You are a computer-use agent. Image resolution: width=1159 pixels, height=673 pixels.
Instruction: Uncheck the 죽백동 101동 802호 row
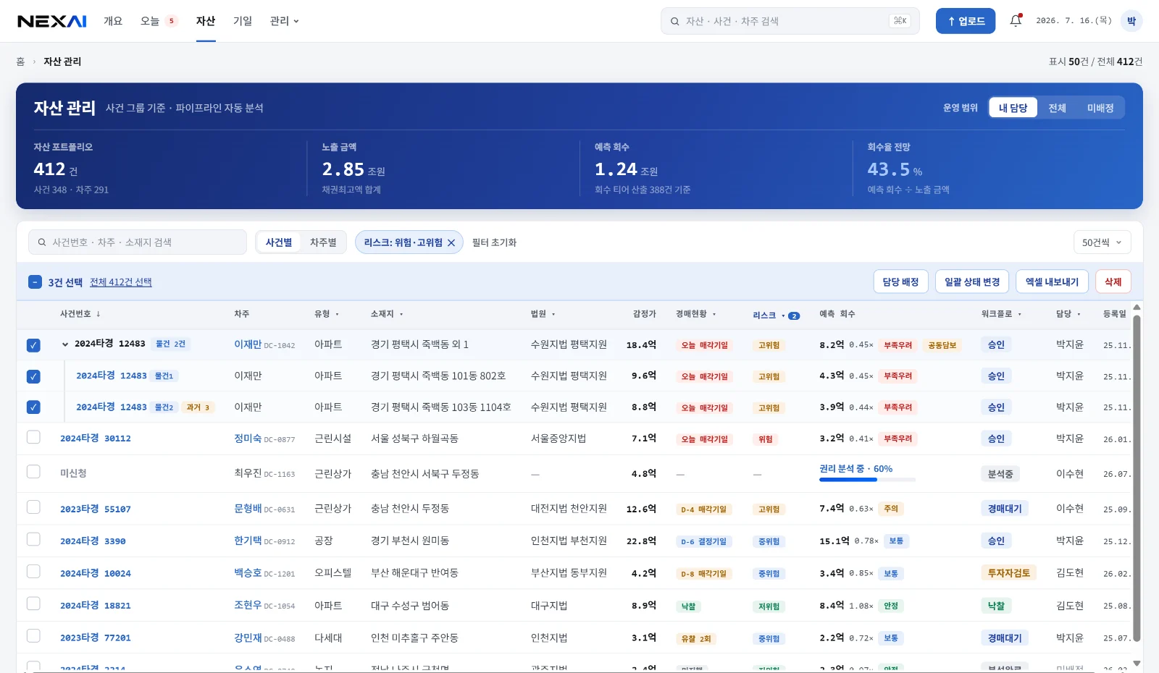point(33,376)
